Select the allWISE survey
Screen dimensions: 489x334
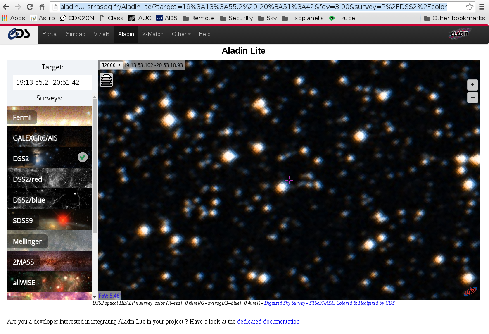pos(49,282)
